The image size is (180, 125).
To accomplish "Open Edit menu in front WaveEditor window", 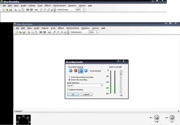I will (23, 28).
